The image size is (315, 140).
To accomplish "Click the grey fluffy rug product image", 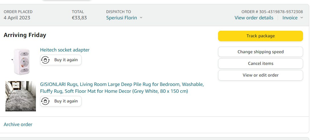I will tap(21, 96).
